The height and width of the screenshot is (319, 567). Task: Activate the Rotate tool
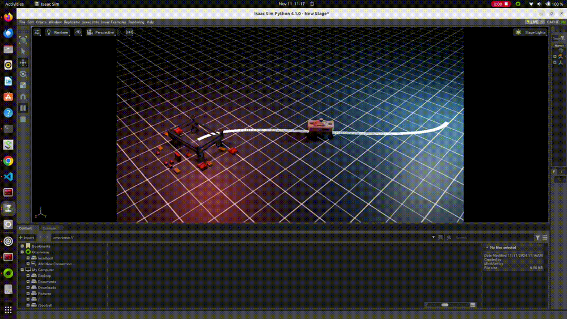[23, 74]
